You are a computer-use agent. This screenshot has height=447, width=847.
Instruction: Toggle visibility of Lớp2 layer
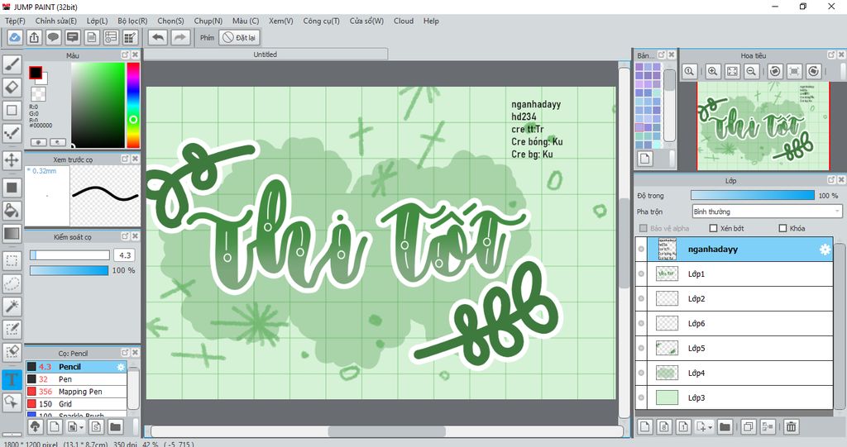click(x=641, y=298)
